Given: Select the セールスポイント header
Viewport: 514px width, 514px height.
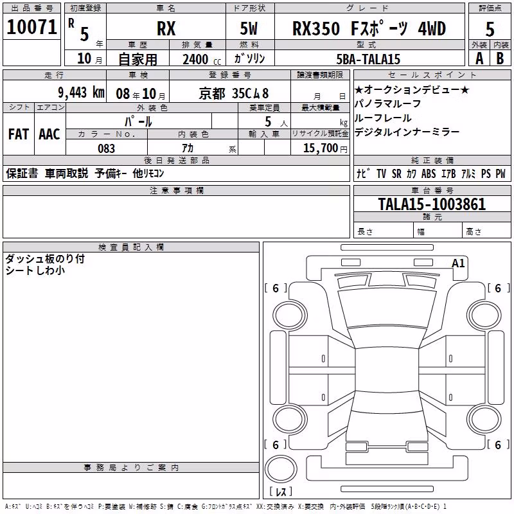Looking at the screenshot, I should (x=432, y=75).
